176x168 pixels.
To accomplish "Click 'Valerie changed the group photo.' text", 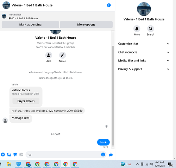I will coord(56,78).
